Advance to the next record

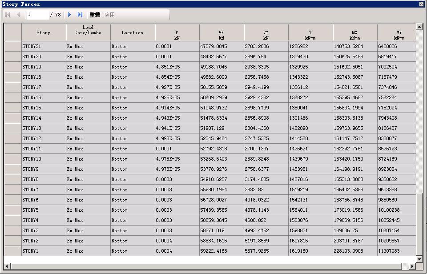point(69,15)
